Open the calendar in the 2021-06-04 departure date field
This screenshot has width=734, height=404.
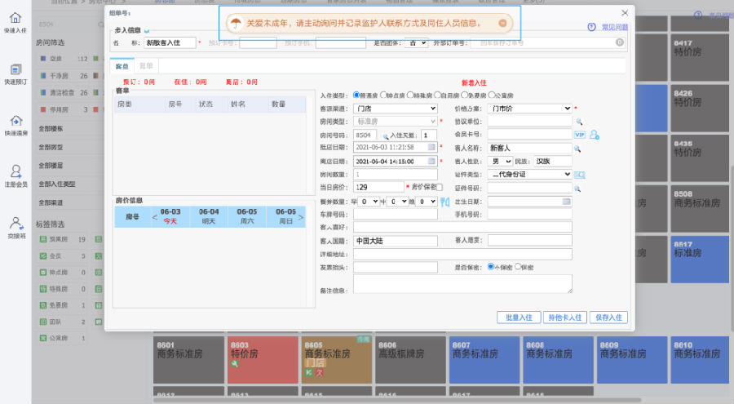[431, 162]
